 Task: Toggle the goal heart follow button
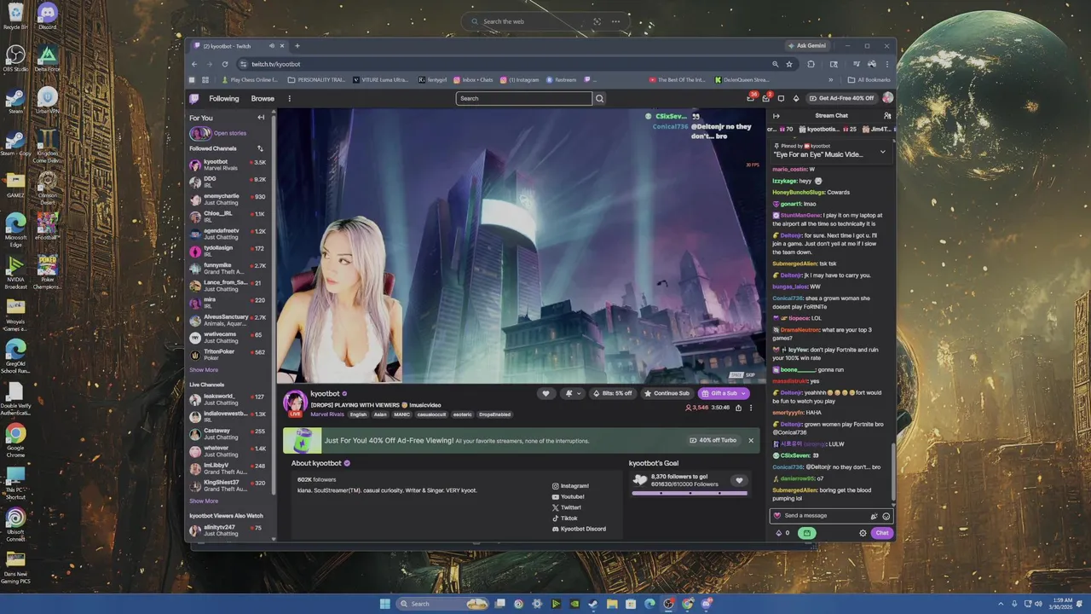coord(739,481)
